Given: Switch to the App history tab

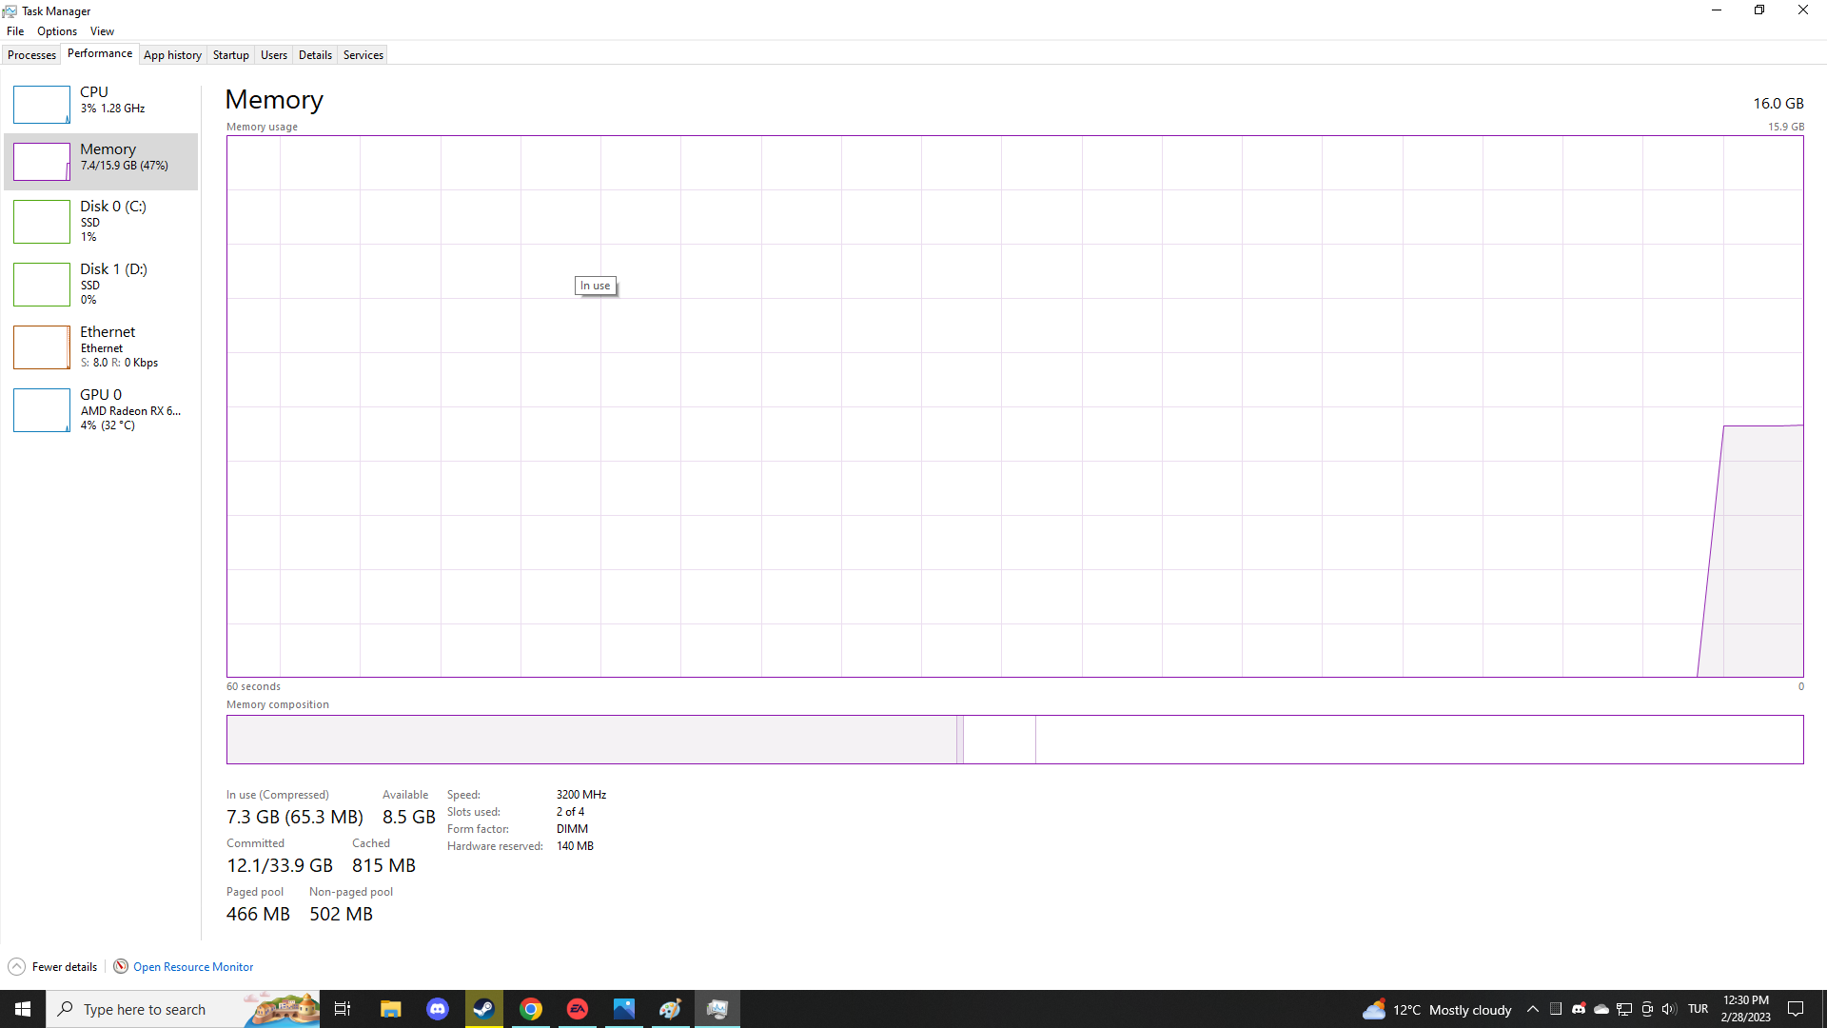Looking at the screenshot, I should tap(172, 55).
